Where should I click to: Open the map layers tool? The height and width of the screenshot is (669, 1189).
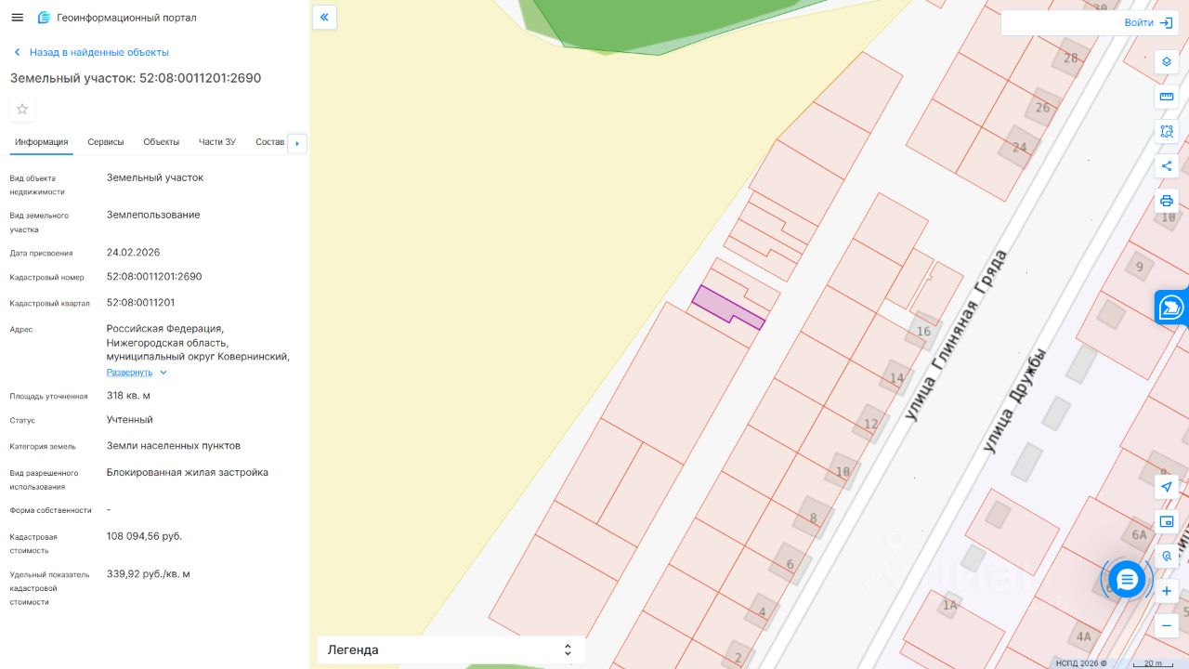[1167, 62]
